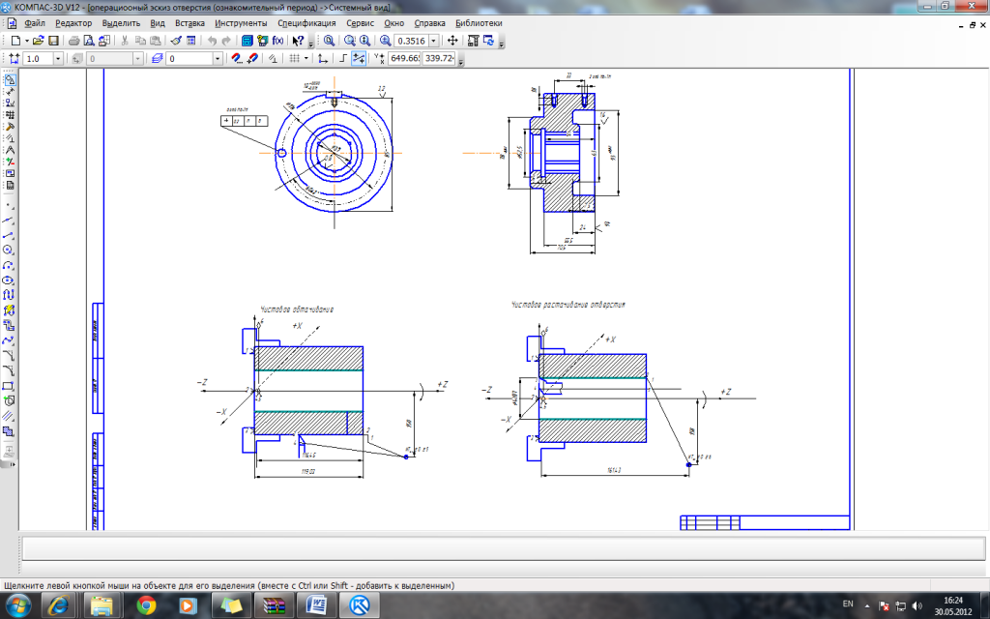The width and height of the screenshot is (990, 619).
Task: Open the Сервис menu
Action: click(360, 23)
